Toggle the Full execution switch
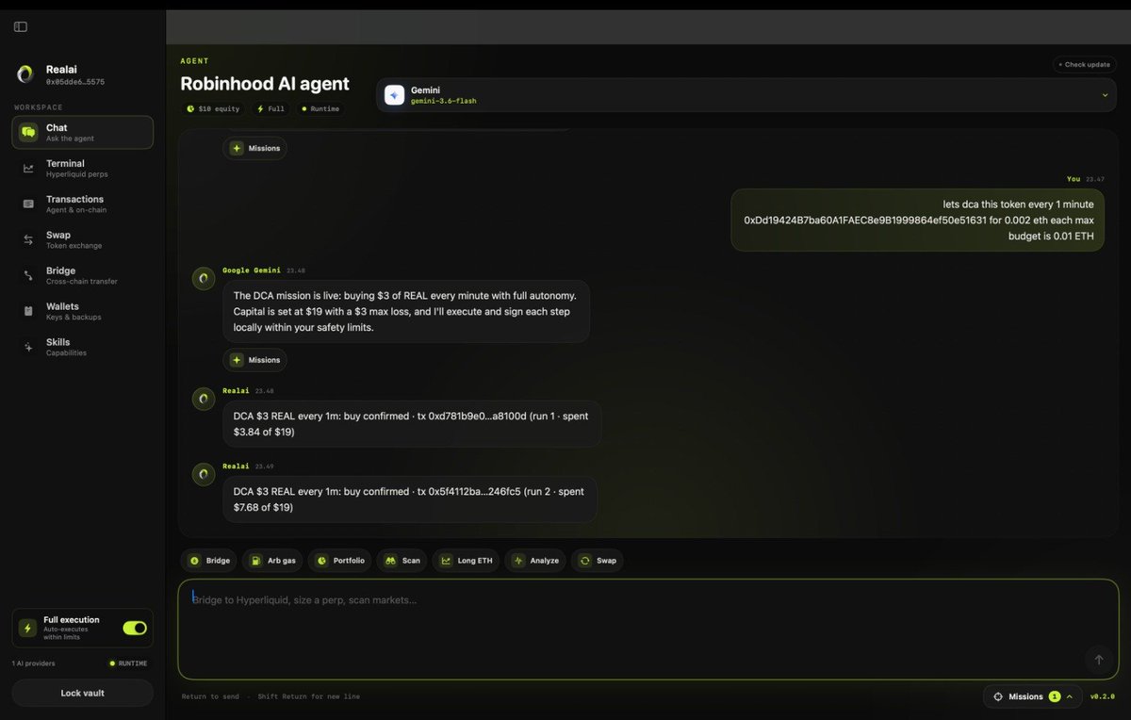 (135, 628)
